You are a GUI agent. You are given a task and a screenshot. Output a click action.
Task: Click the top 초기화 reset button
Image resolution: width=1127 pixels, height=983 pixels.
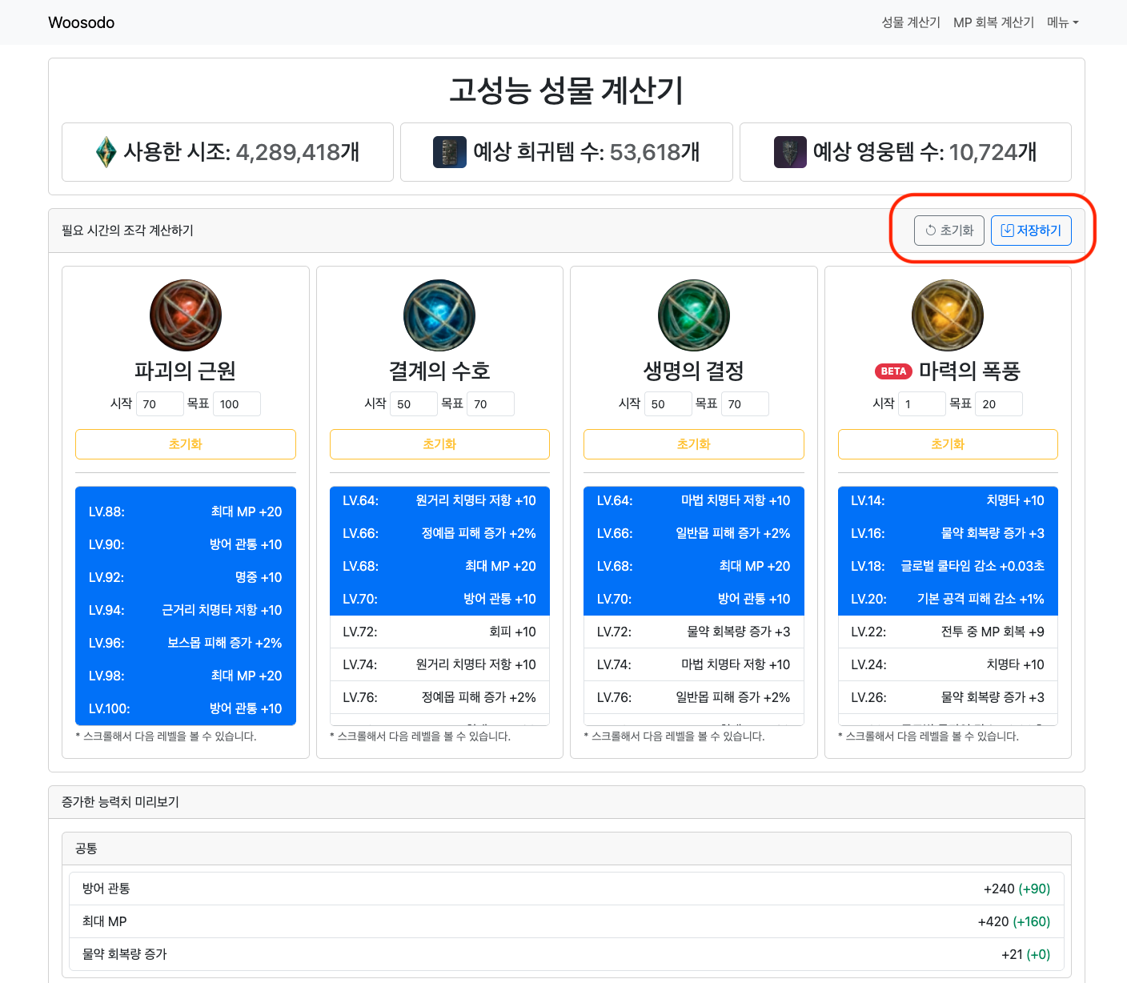coord(949,231)
